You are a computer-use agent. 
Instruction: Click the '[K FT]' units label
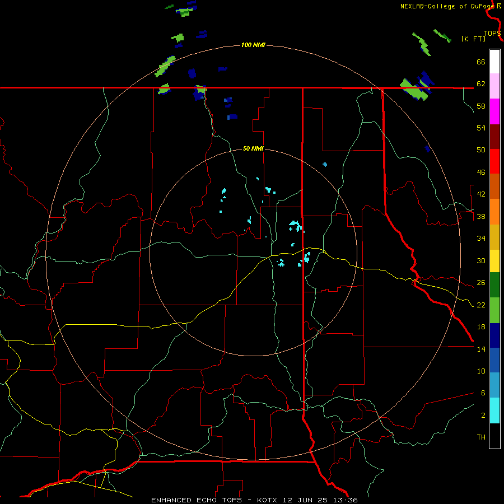(x=473, y=39)
